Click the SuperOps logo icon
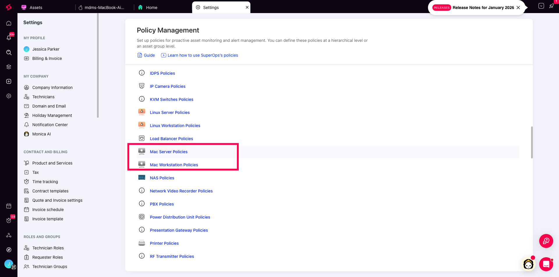Image resolution: width=559 pixels, height=277 pixels. point(9,7)
